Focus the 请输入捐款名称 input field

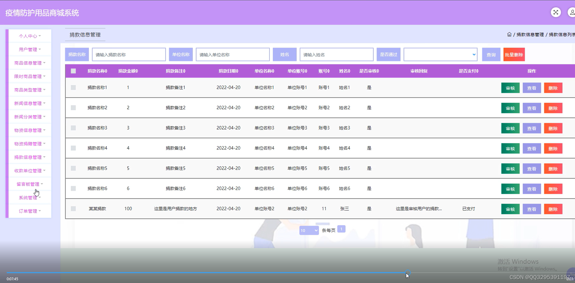click(x=129, y=54)
